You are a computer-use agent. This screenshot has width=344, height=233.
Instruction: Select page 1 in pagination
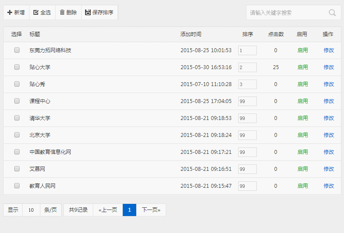(129, 210)
